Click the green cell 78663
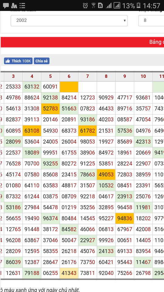This screenshot has height=292, width=164. click(x=87, y=175)
